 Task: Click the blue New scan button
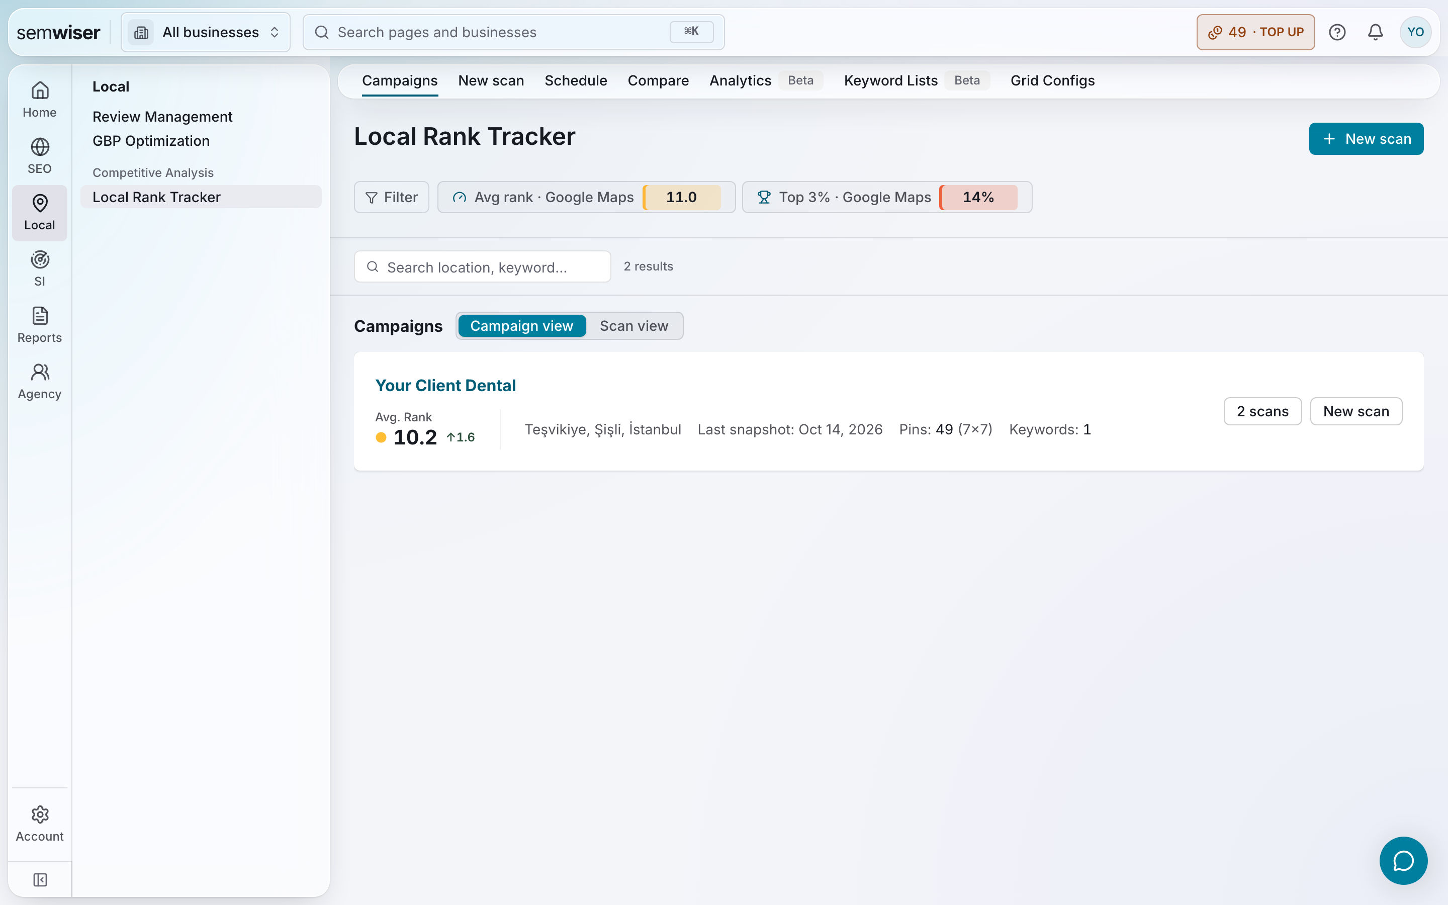(1366, 139)
